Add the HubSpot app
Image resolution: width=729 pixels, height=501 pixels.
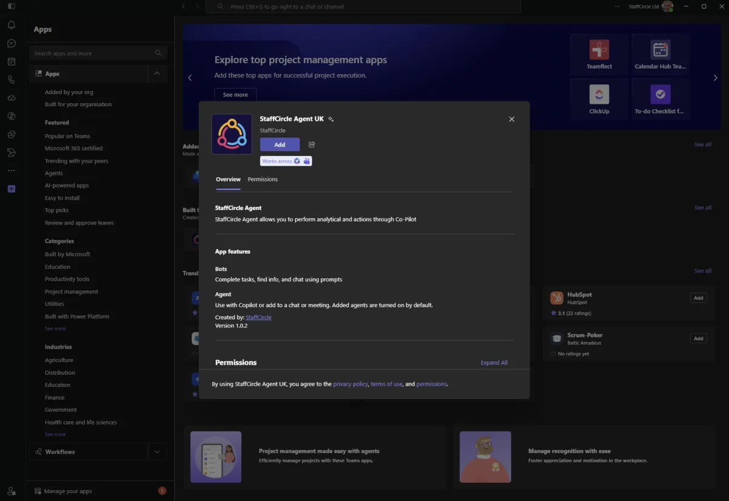click(699, 298)
